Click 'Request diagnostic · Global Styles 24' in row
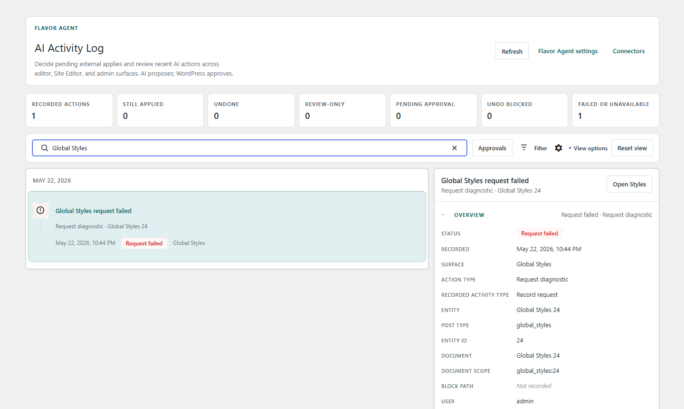Image resolution: width=684 pixels, height=409 pixels. [x=101, y=226]
